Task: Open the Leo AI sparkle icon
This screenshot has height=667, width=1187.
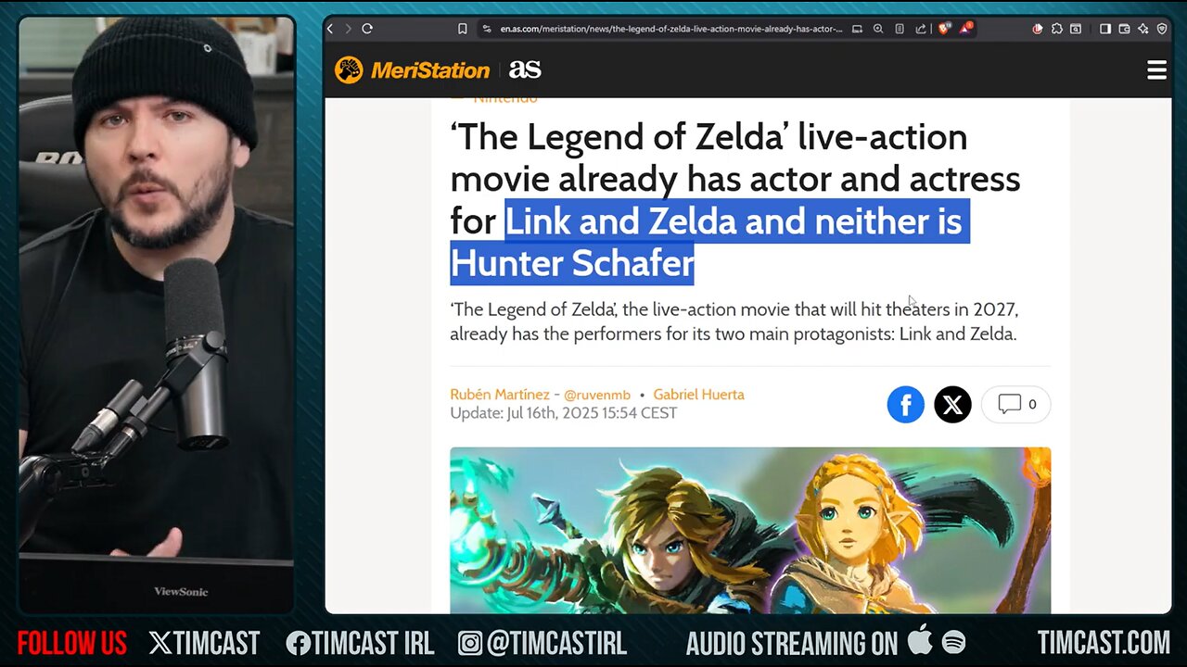Action: [x=1142, y=29]
